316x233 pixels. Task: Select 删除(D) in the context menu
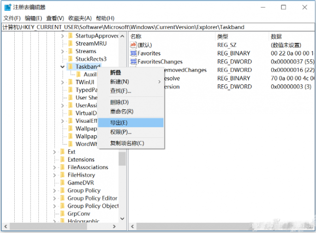click(x=119, y=102)
